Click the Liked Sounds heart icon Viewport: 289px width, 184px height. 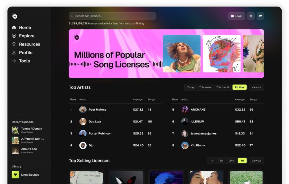tap(15, 175)
